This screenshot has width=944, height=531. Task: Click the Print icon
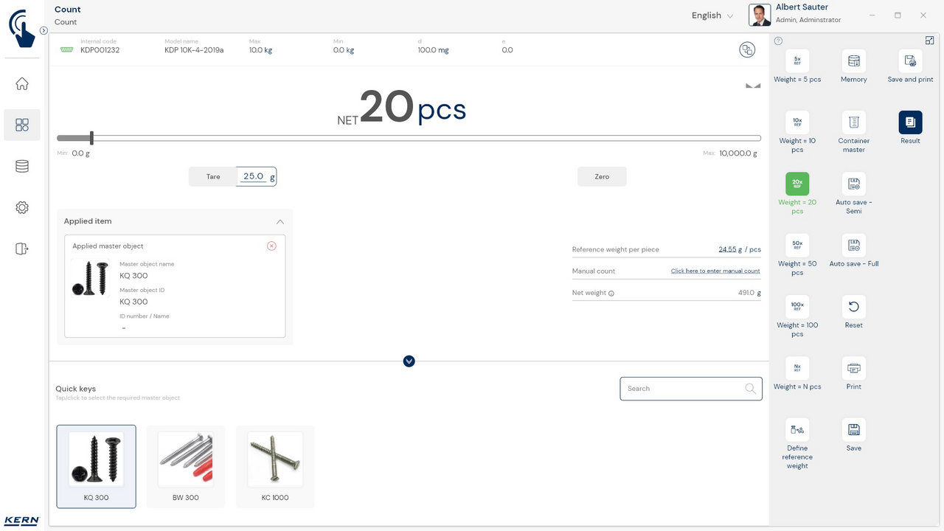click(853, 368)
